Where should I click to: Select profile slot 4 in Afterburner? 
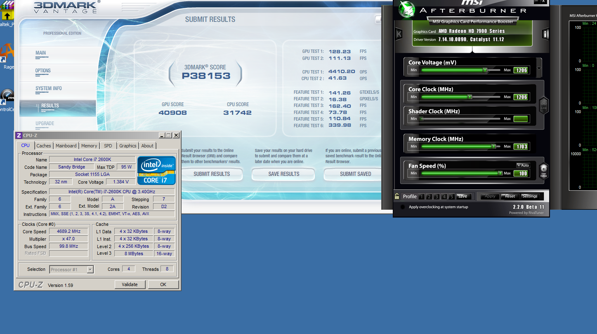(x=444, y=197)
